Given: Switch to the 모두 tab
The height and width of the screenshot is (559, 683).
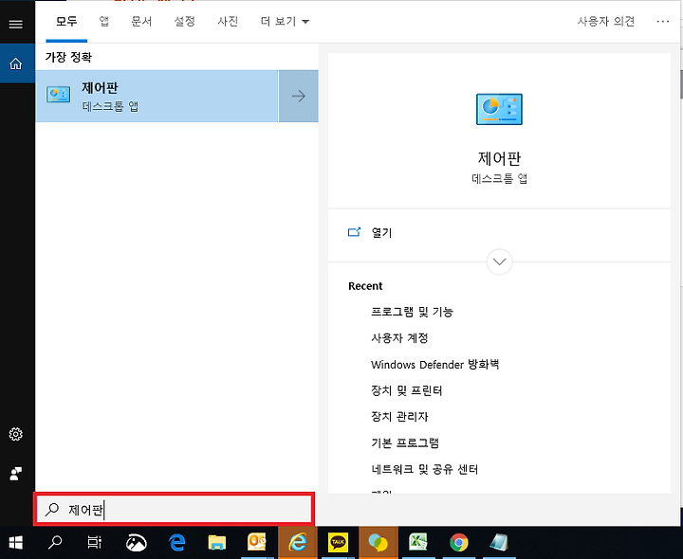Looking at the screenshot, I should click(x=66, y=21).
